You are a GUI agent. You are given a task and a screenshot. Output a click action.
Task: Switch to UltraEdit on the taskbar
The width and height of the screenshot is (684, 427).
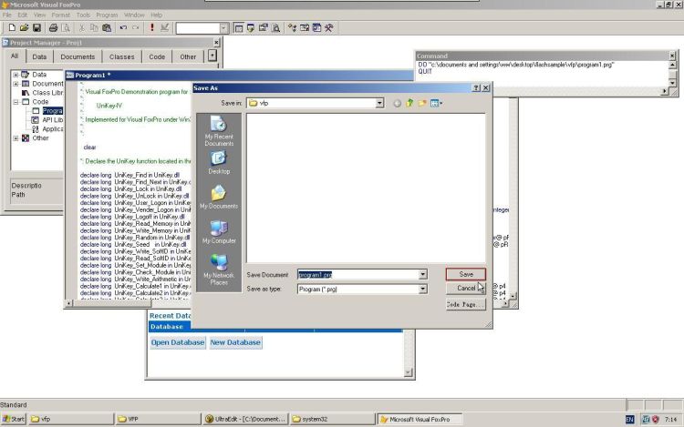click(x=245, y=419)
